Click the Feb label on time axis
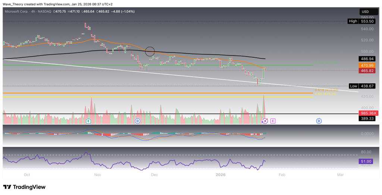The height and width of the screenshot is (195, 382). click(282, 174)
